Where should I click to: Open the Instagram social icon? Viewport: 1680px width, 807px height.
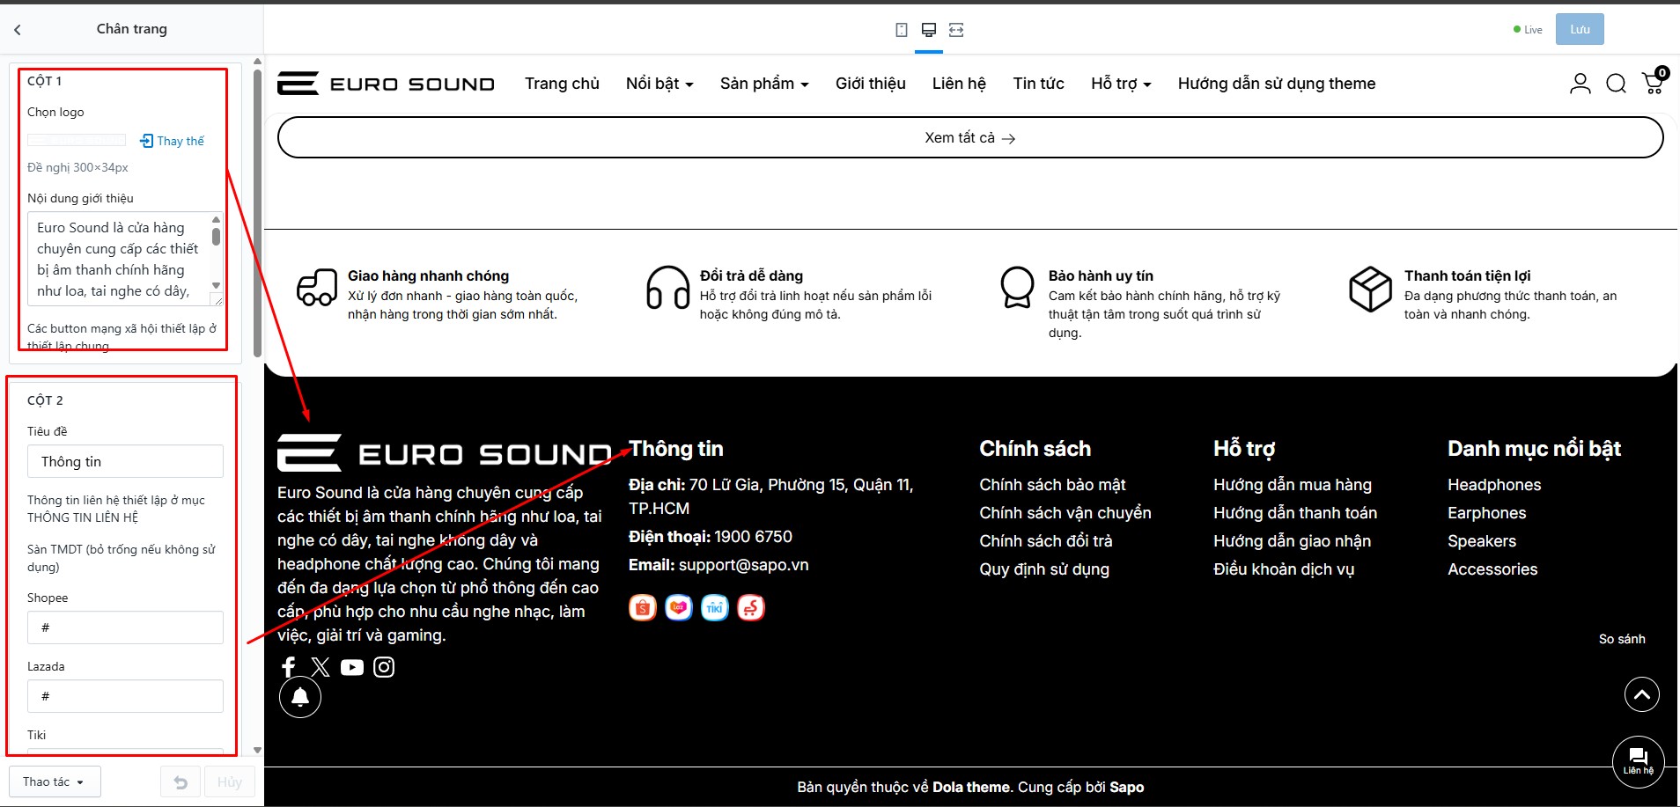[384, 667]
